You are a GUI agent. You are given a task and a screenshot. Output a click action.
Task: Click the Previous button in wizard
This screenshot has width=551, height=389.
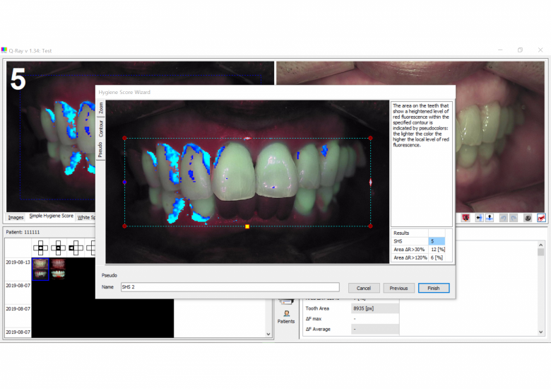[398, 288]
